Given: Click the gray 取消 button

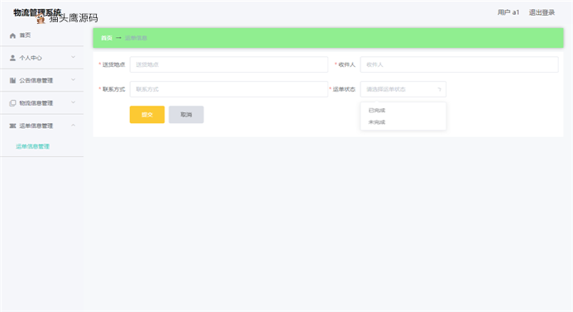Looking at the screenshot, I should click(x=186, y=115).
